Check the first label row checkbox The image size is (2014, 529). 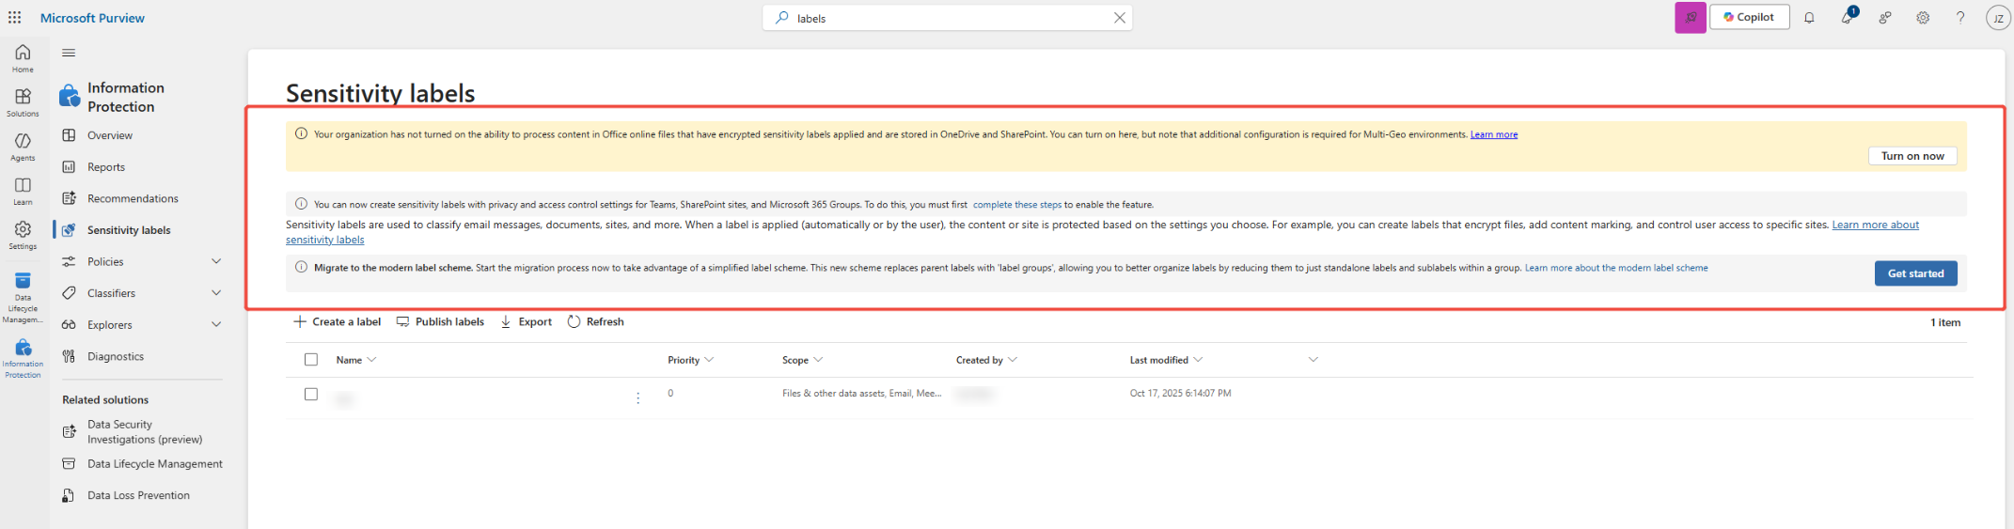pyautogui.click(x=311, y=395)
